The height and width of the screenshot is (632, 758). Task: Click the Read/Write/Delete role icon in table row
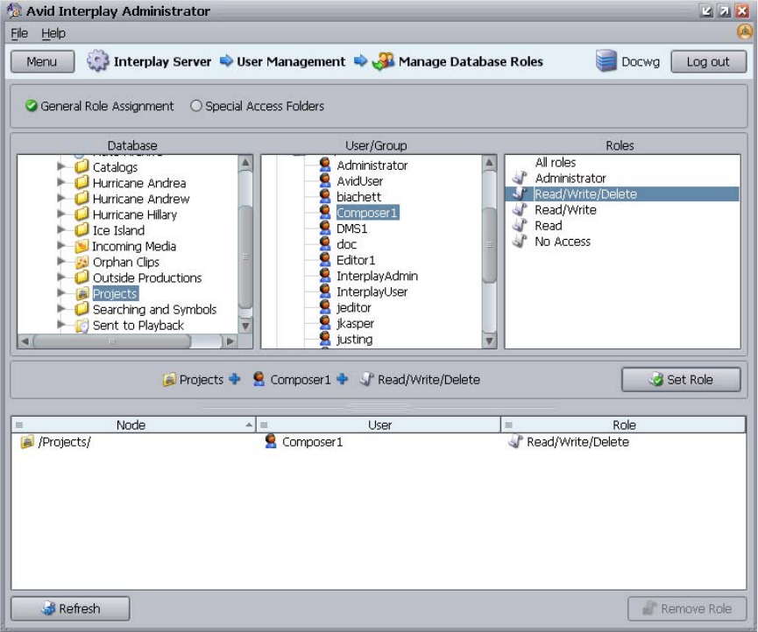point(516,441)
